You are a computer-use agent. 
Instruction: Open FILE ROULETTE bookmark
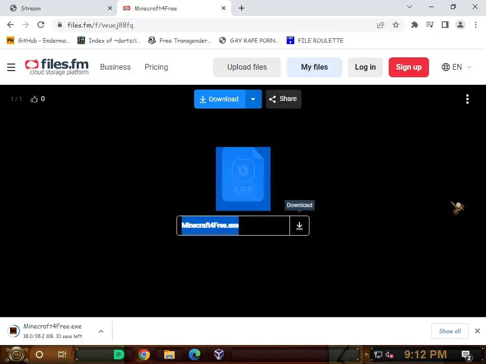click(315, 41)
